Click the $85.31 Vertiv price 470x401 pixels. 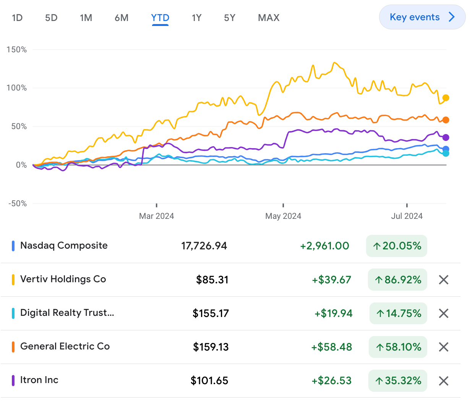pyautogui.click(x=212, y=280)
